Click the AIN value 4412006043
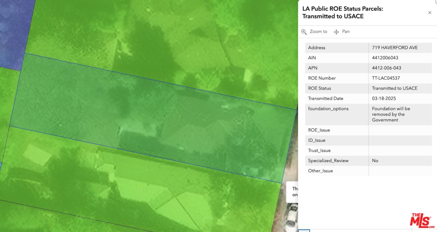The width and height of the screenshot is (437, 232). tap(385, 58)
